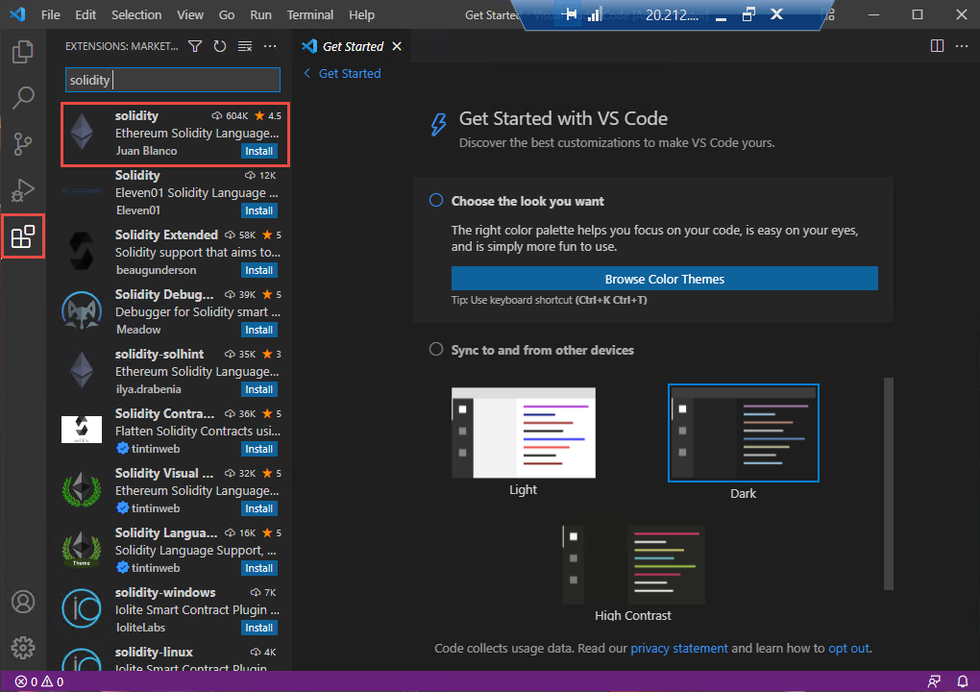Click the Extensions icon in activity bar
The image size is (980, 692).
(23, 236)
